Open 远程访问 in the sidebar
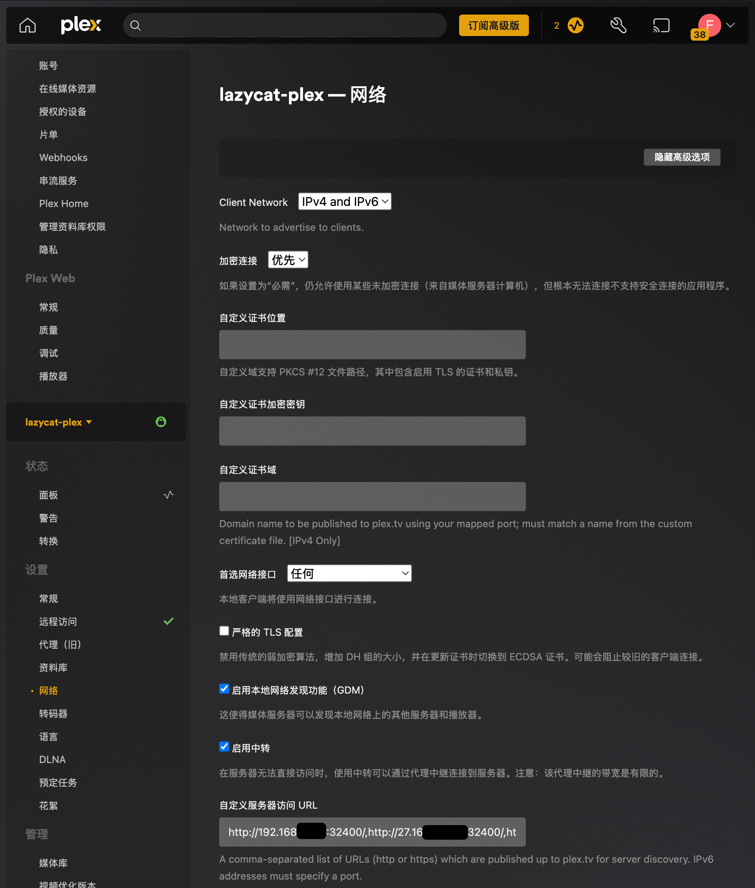Viewport: 755px width, 888px height. [x=58, y=621]
